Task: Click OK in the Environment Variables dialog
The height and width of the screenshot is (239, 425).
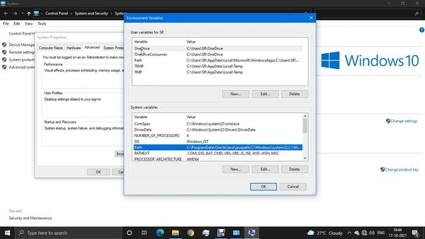Action: (x=264, y=187)
